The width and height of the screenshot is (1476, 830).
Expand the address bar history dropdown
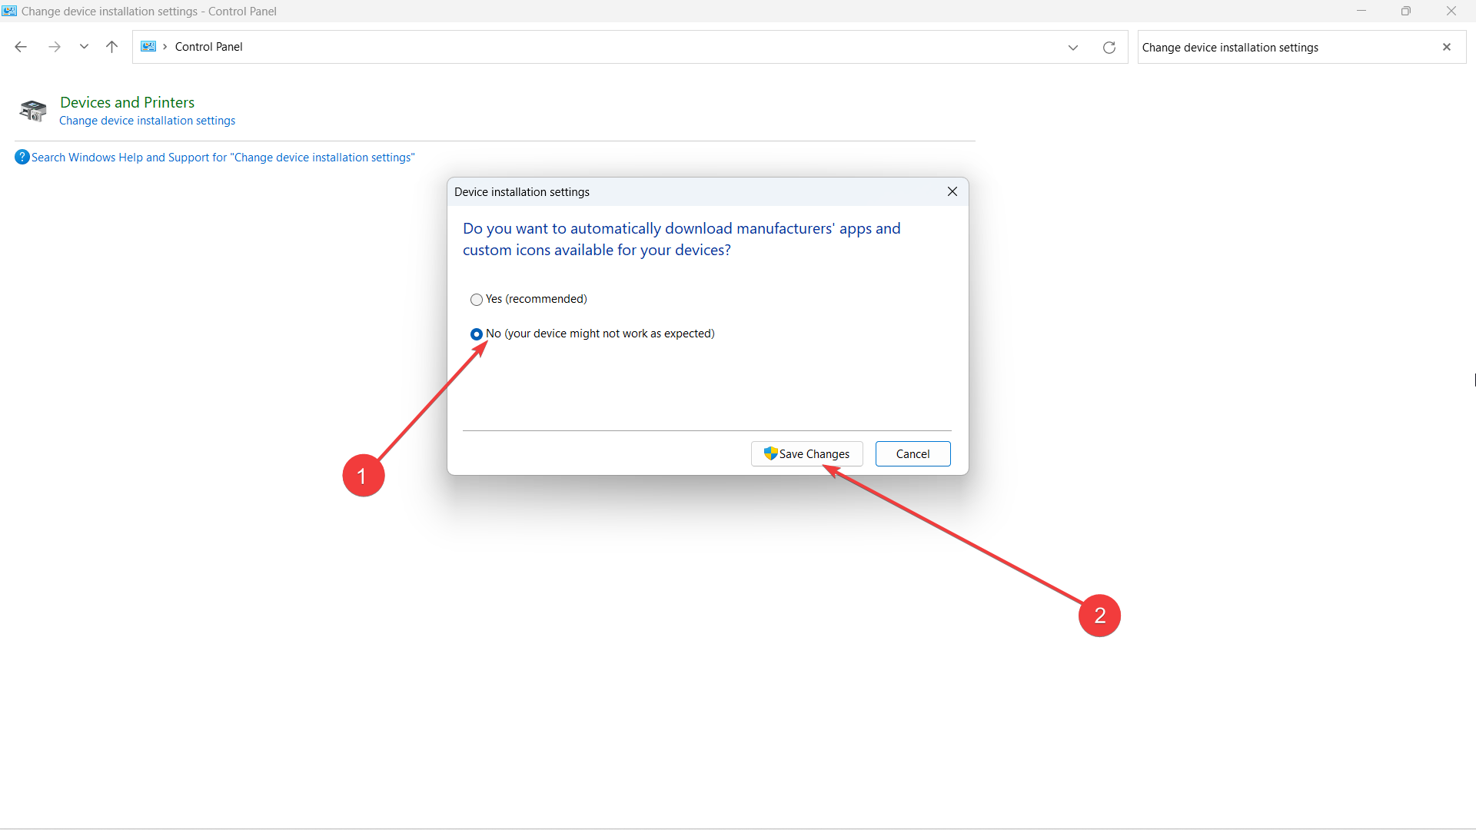pos(1072,48)
